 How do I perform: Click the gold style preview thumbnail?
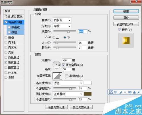coord(126,40)
